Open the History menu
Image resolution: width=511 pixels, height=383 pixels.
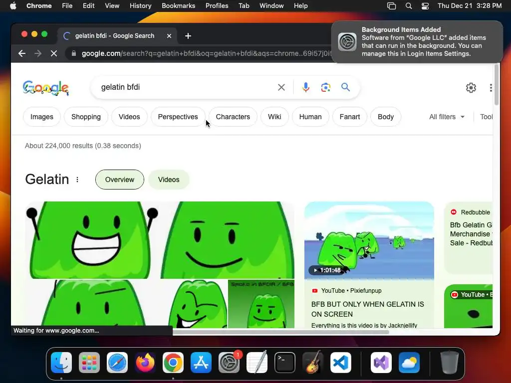pyautogui.click(x=140, y=6)
